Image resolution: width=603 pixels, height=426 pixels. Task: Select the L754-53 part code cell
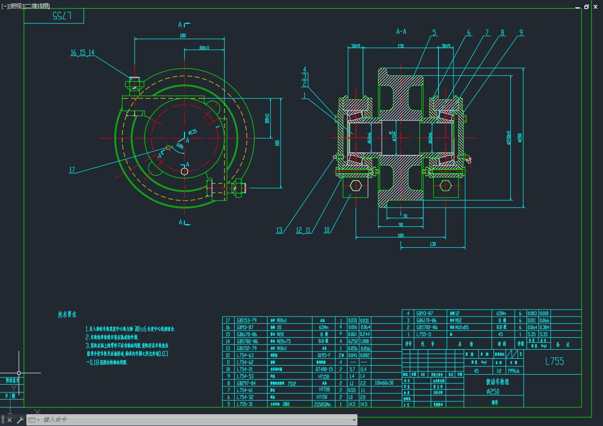tap(245, 376)
